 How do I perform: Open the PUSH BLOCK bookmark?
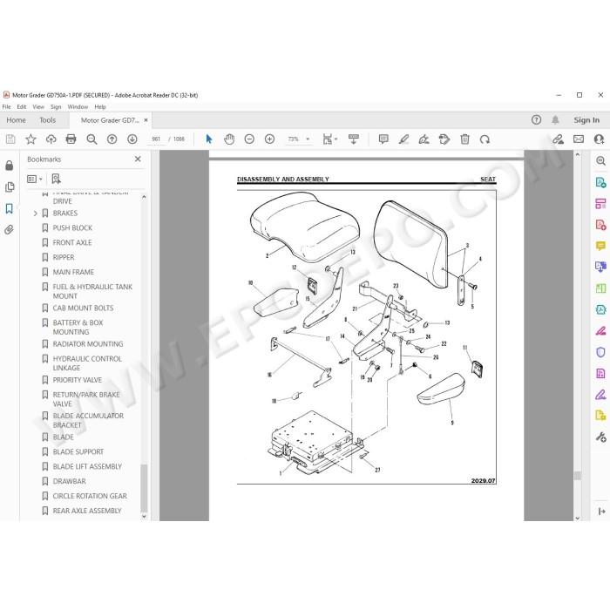[72, 227]
